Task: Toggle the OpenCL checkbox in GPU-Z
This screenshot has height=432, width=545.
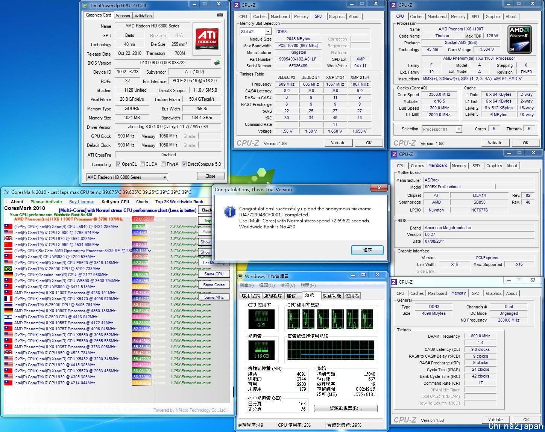Action: tap(119, 164)
